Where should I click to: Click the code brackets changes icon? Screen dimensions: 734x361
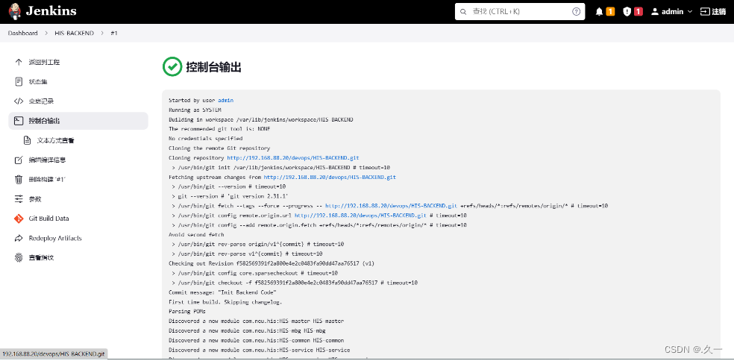click(19, 101)
